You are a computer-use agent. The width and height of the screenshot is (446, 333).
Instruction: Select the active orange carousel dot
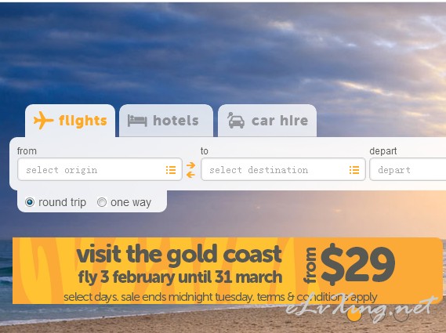[x=354, y=313]
